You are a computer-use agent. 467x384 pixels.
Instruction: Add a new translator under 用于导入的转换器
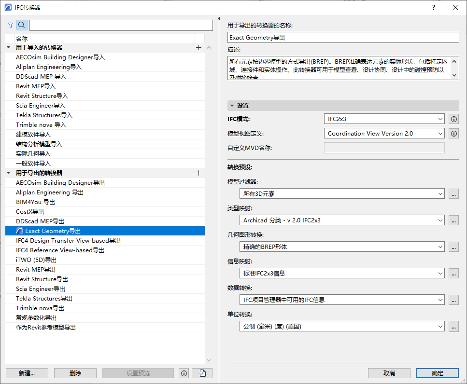(198, 47)
